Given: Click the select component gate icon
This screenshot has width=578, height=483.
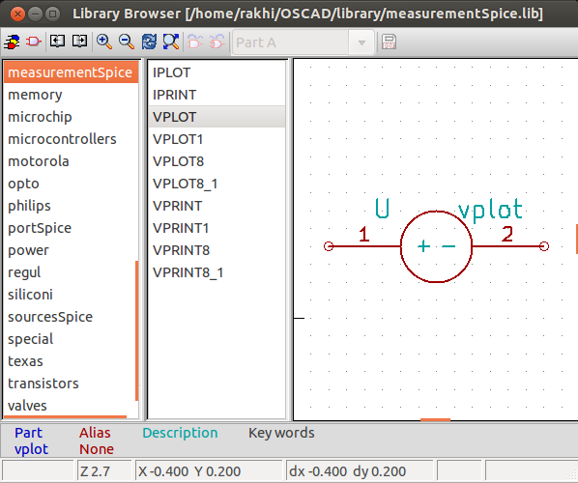Looking at the screenshot, I should tap(34, 42).
